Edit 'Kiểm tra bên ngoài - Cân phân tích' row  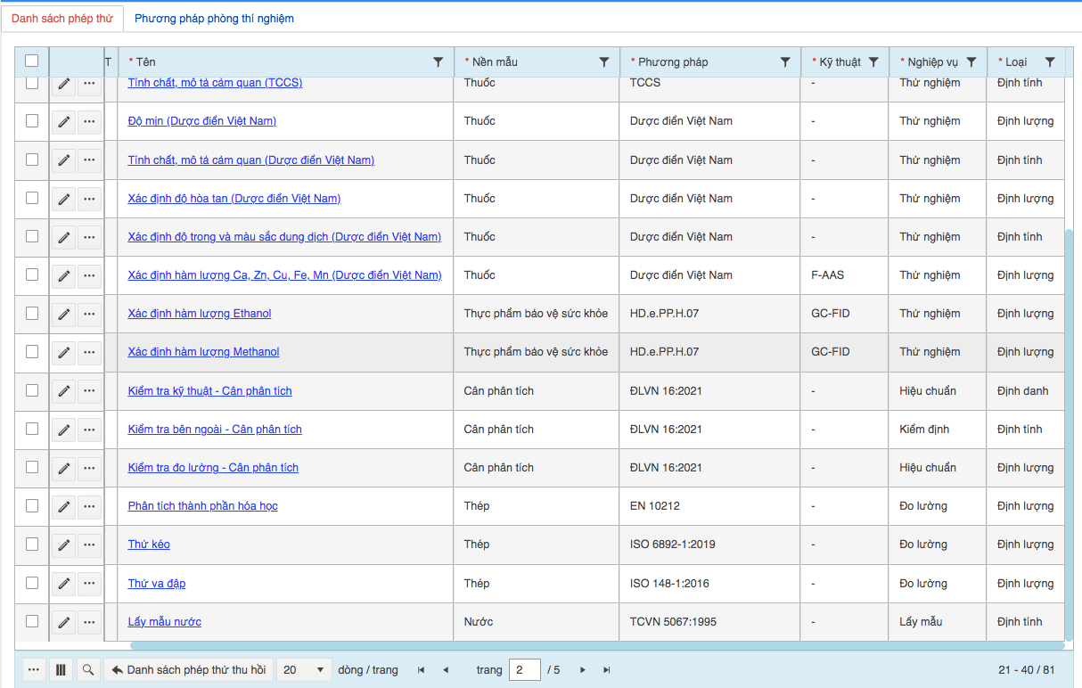(x=63, y=430)
